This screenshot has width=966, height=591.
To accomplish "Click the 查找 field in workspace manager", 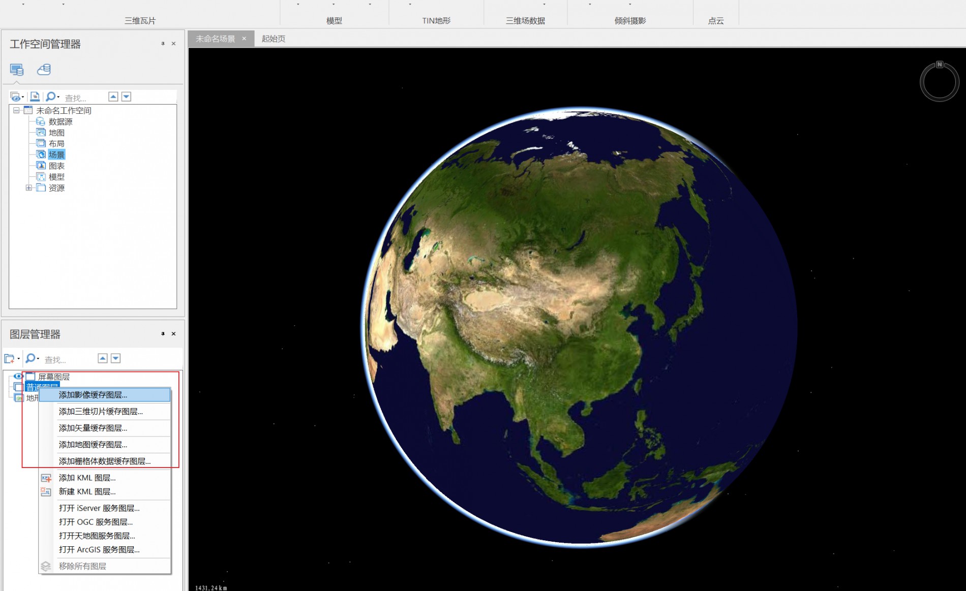I will (x=84, y=98).
